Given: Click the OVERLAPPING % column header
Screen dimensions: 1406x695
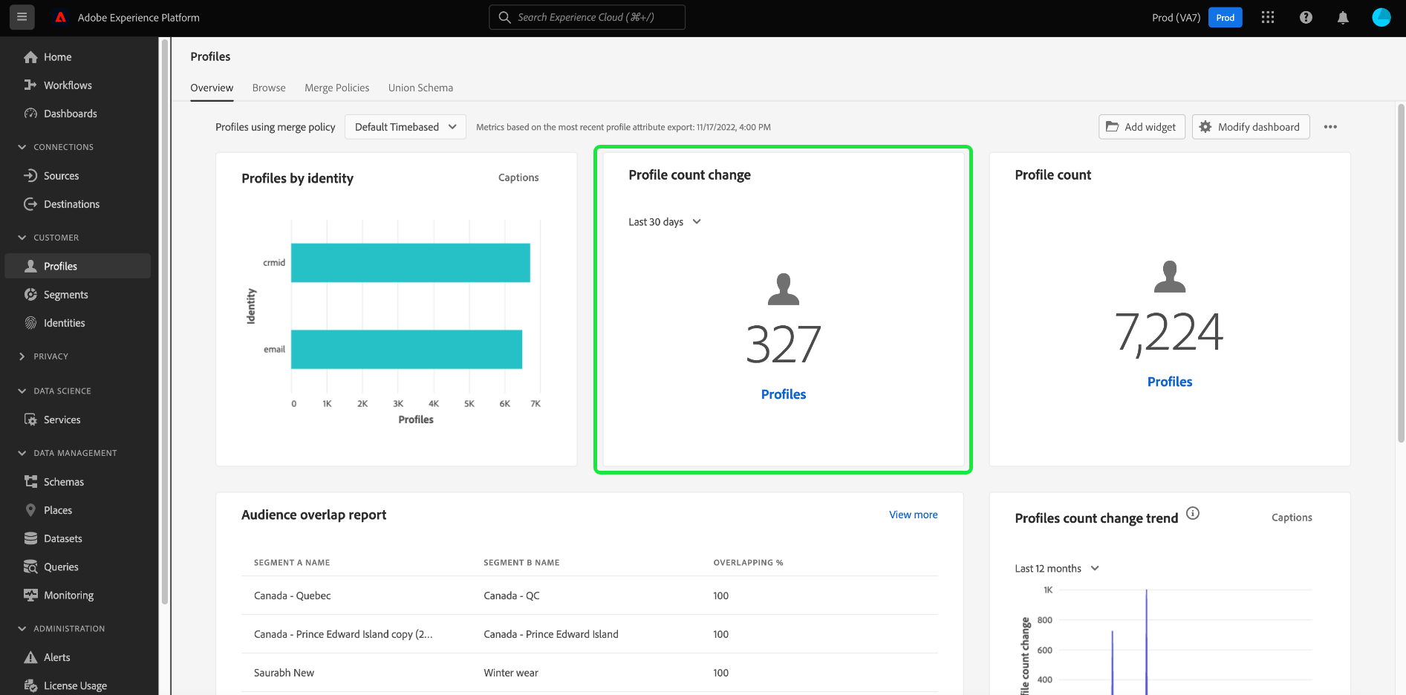Looking at the screenshot, I should 748,563.
